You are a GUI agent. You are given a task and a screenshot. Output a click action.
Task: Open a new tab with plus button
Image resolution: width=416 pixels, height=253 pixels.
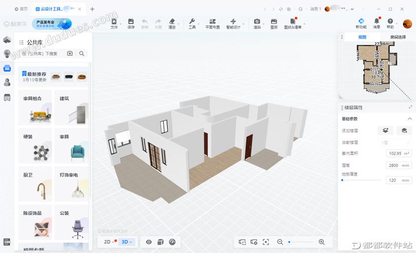[x=92, y=9]
